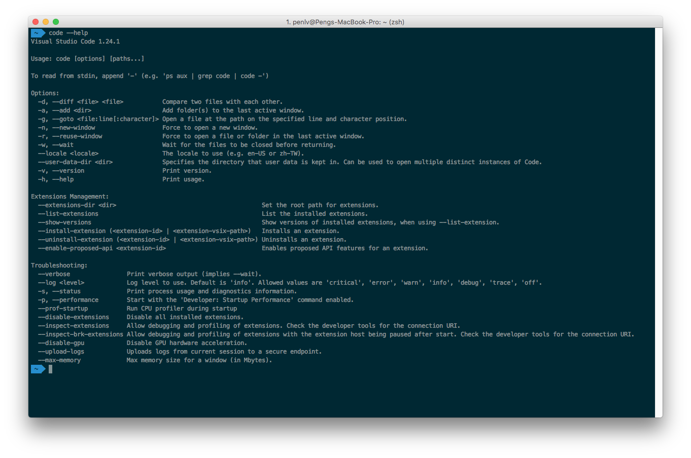Click the 'Options:' heading
The height and width of the screenshot is (458, 691).
tap(45, 93)
